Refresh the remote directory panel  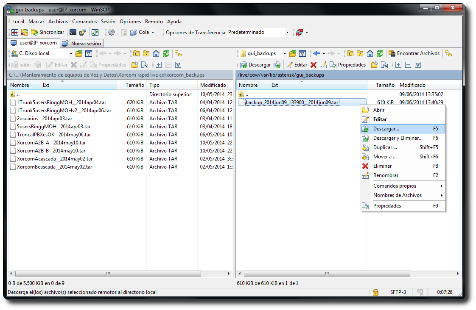coord(380,54)
